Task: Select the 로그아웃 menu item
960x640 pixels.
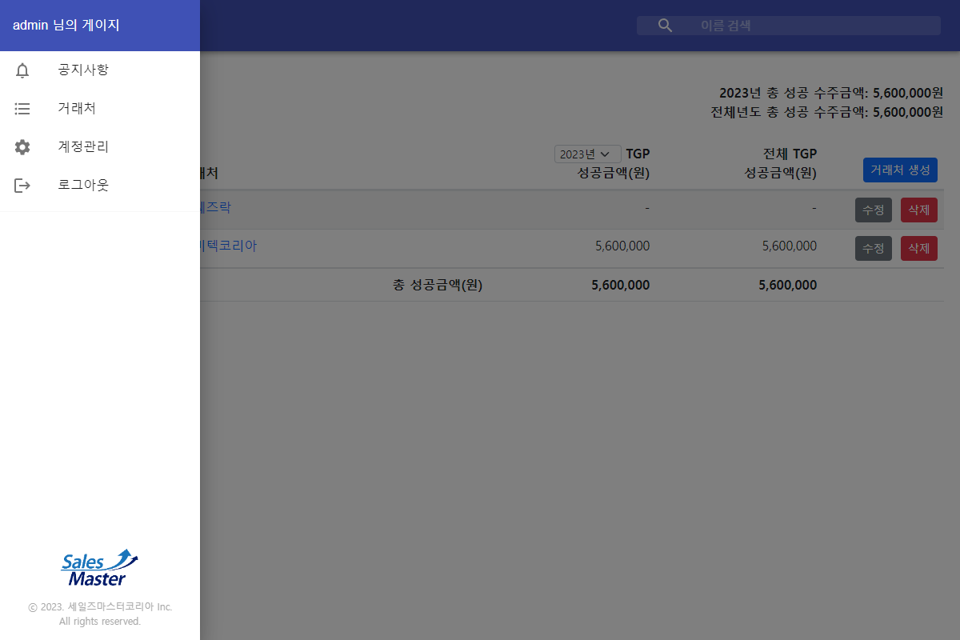Action: (x=100, y=186)
